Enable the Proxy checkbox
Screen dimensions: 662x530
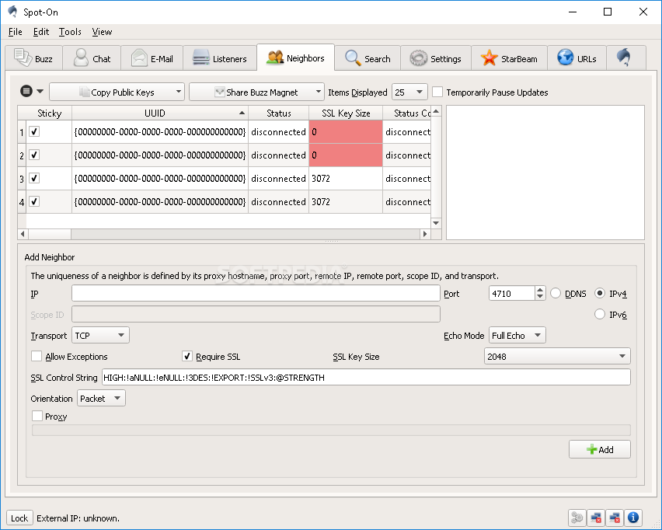click(37, 416)
